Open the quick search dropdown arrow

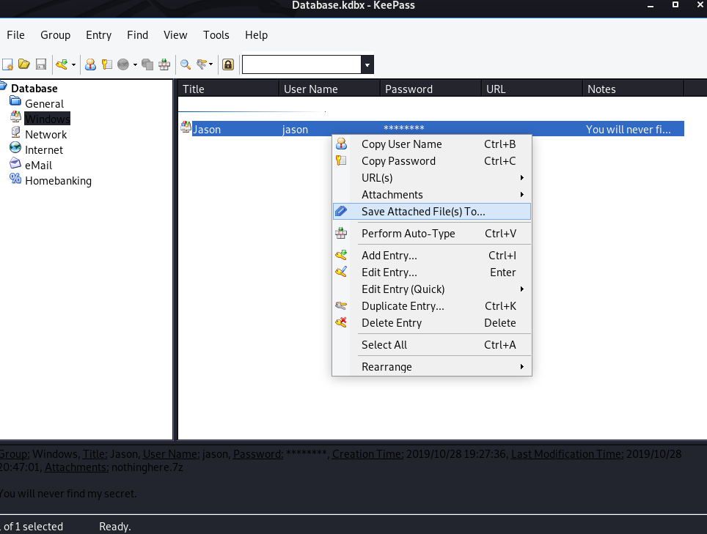pos(367,64)
